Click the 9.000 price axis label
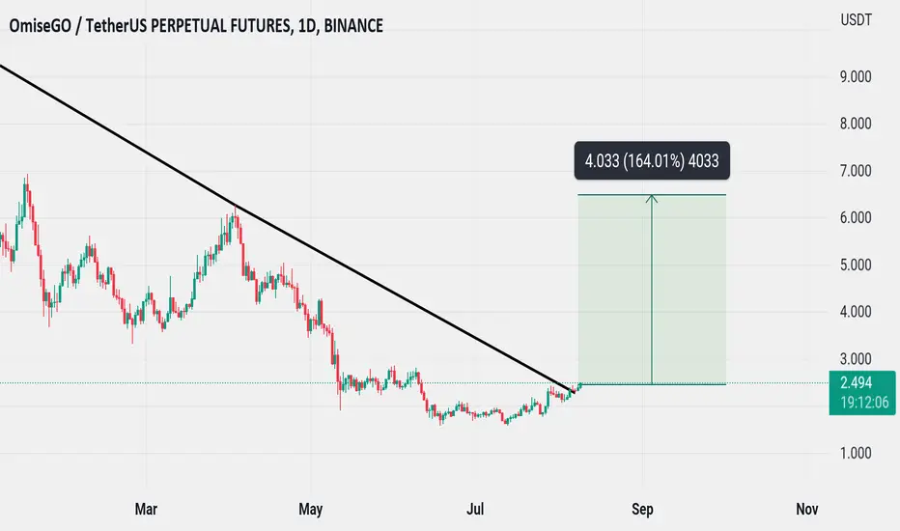The image size is (900, 531). (x=856, y=76)
